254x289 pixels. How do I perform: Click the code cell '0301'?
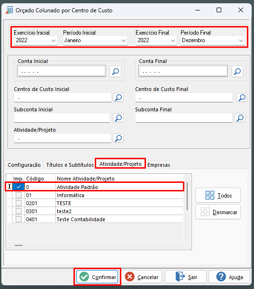(x=40, y=211)
